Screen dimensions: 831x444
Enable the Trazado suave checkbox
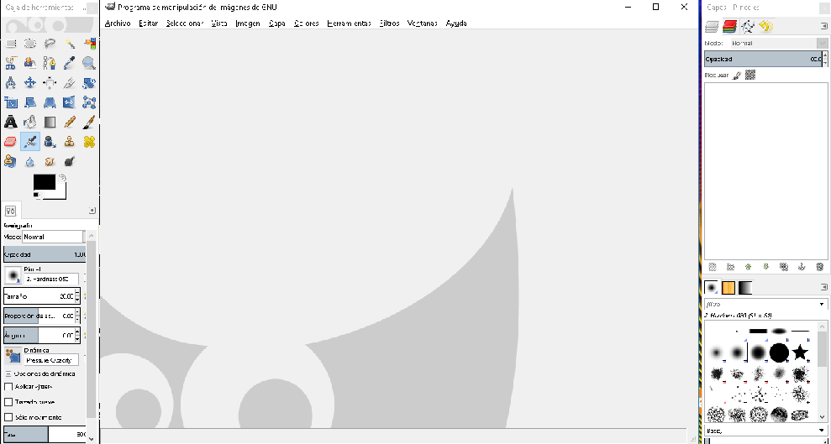tap(8, 402)
